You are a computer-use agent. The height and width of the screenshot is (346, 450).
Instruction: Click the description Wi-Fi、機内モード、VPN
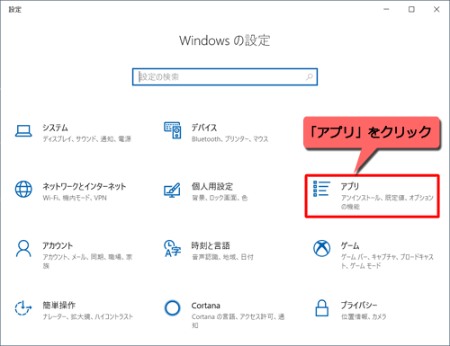(x=75, y=198)
